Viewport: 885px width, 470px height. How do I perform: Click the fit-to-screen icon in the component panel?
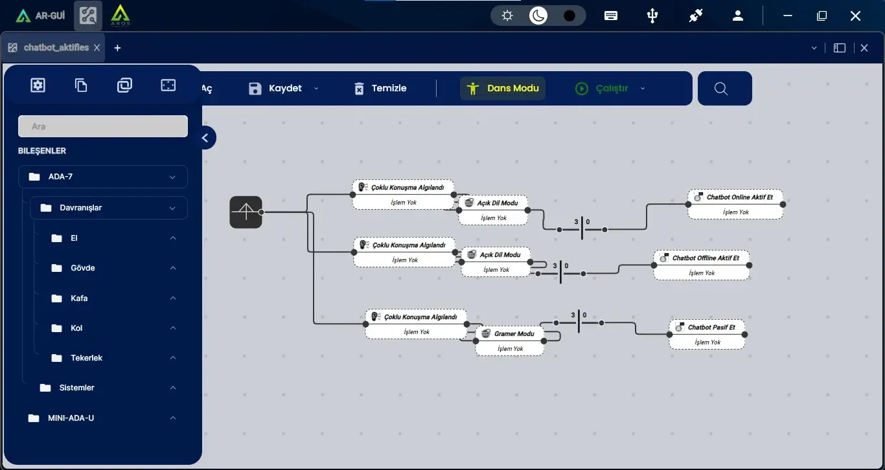[x=168, y=84]
